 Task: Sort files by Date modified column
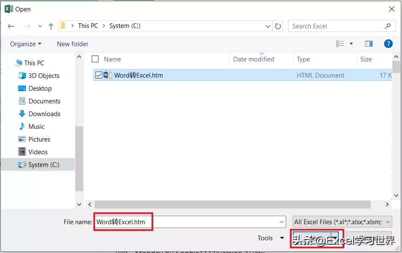253,59
